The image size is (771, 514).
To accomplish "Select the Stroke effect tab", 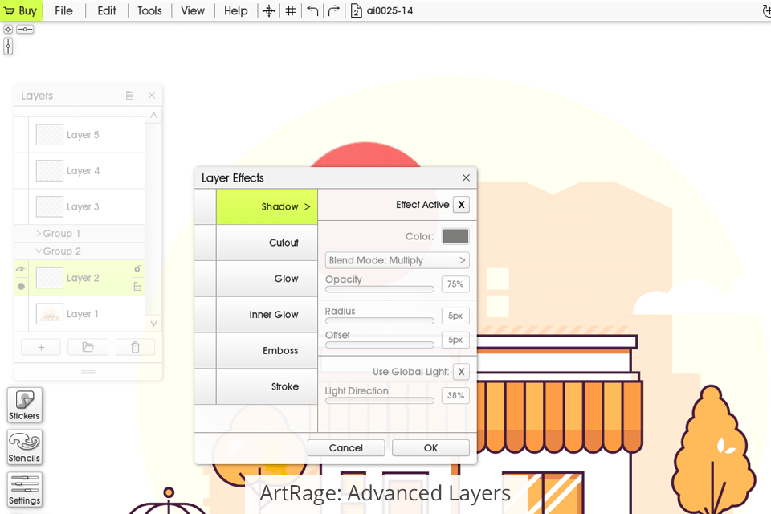I will click(267, 386).
